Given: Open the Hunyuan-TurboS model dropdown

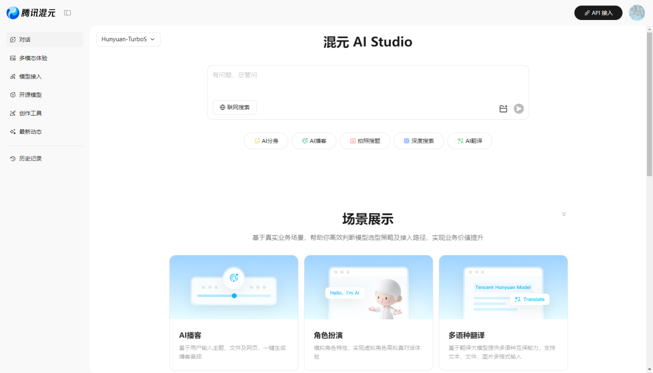Looking at the screenshot, I should (x=128, y=39).
